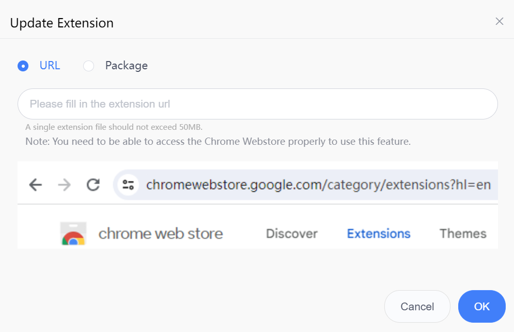Open the Themes tab in the preview

tap(463, 234)
